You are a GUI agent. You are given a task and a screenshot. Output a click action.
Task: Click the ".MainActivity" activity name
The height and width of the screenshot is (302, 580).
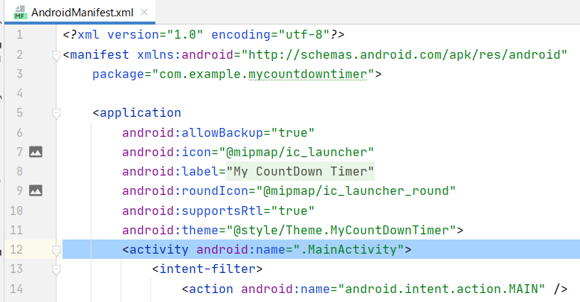coord(349,249)
